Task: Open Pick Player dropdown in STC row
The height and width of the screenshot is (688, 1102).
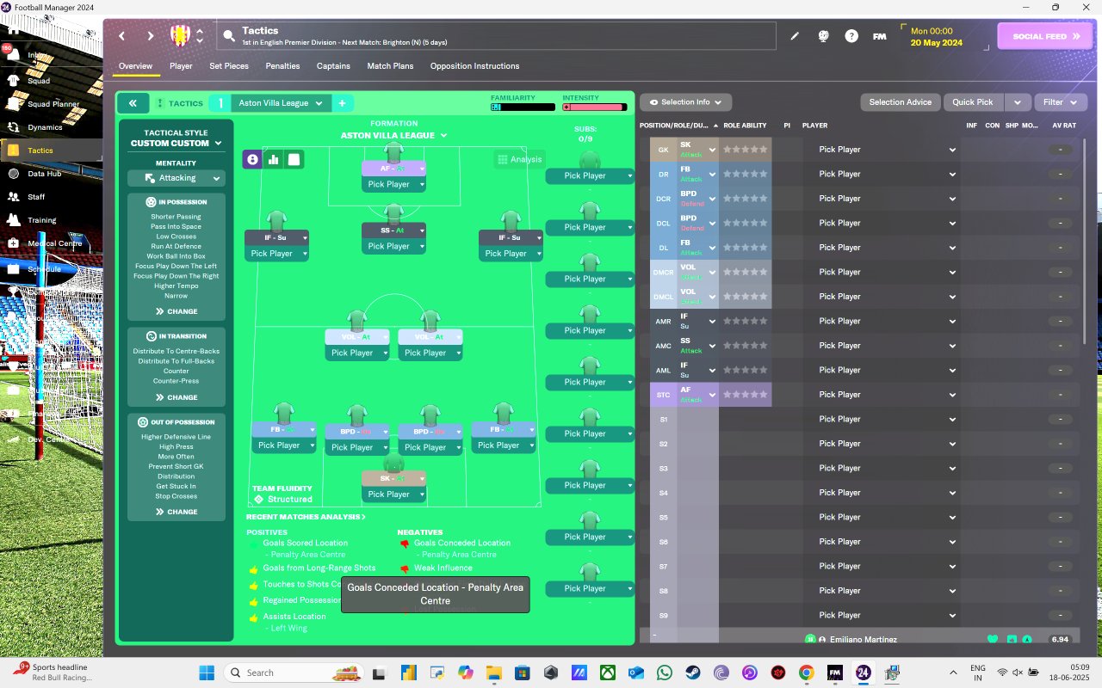Action: click(887, 395)
